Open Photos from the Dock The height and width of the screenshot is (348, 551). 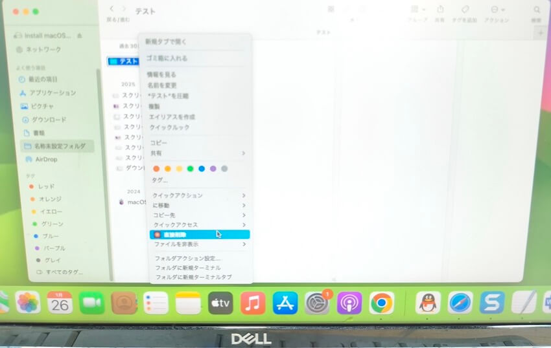click(28, 303)
